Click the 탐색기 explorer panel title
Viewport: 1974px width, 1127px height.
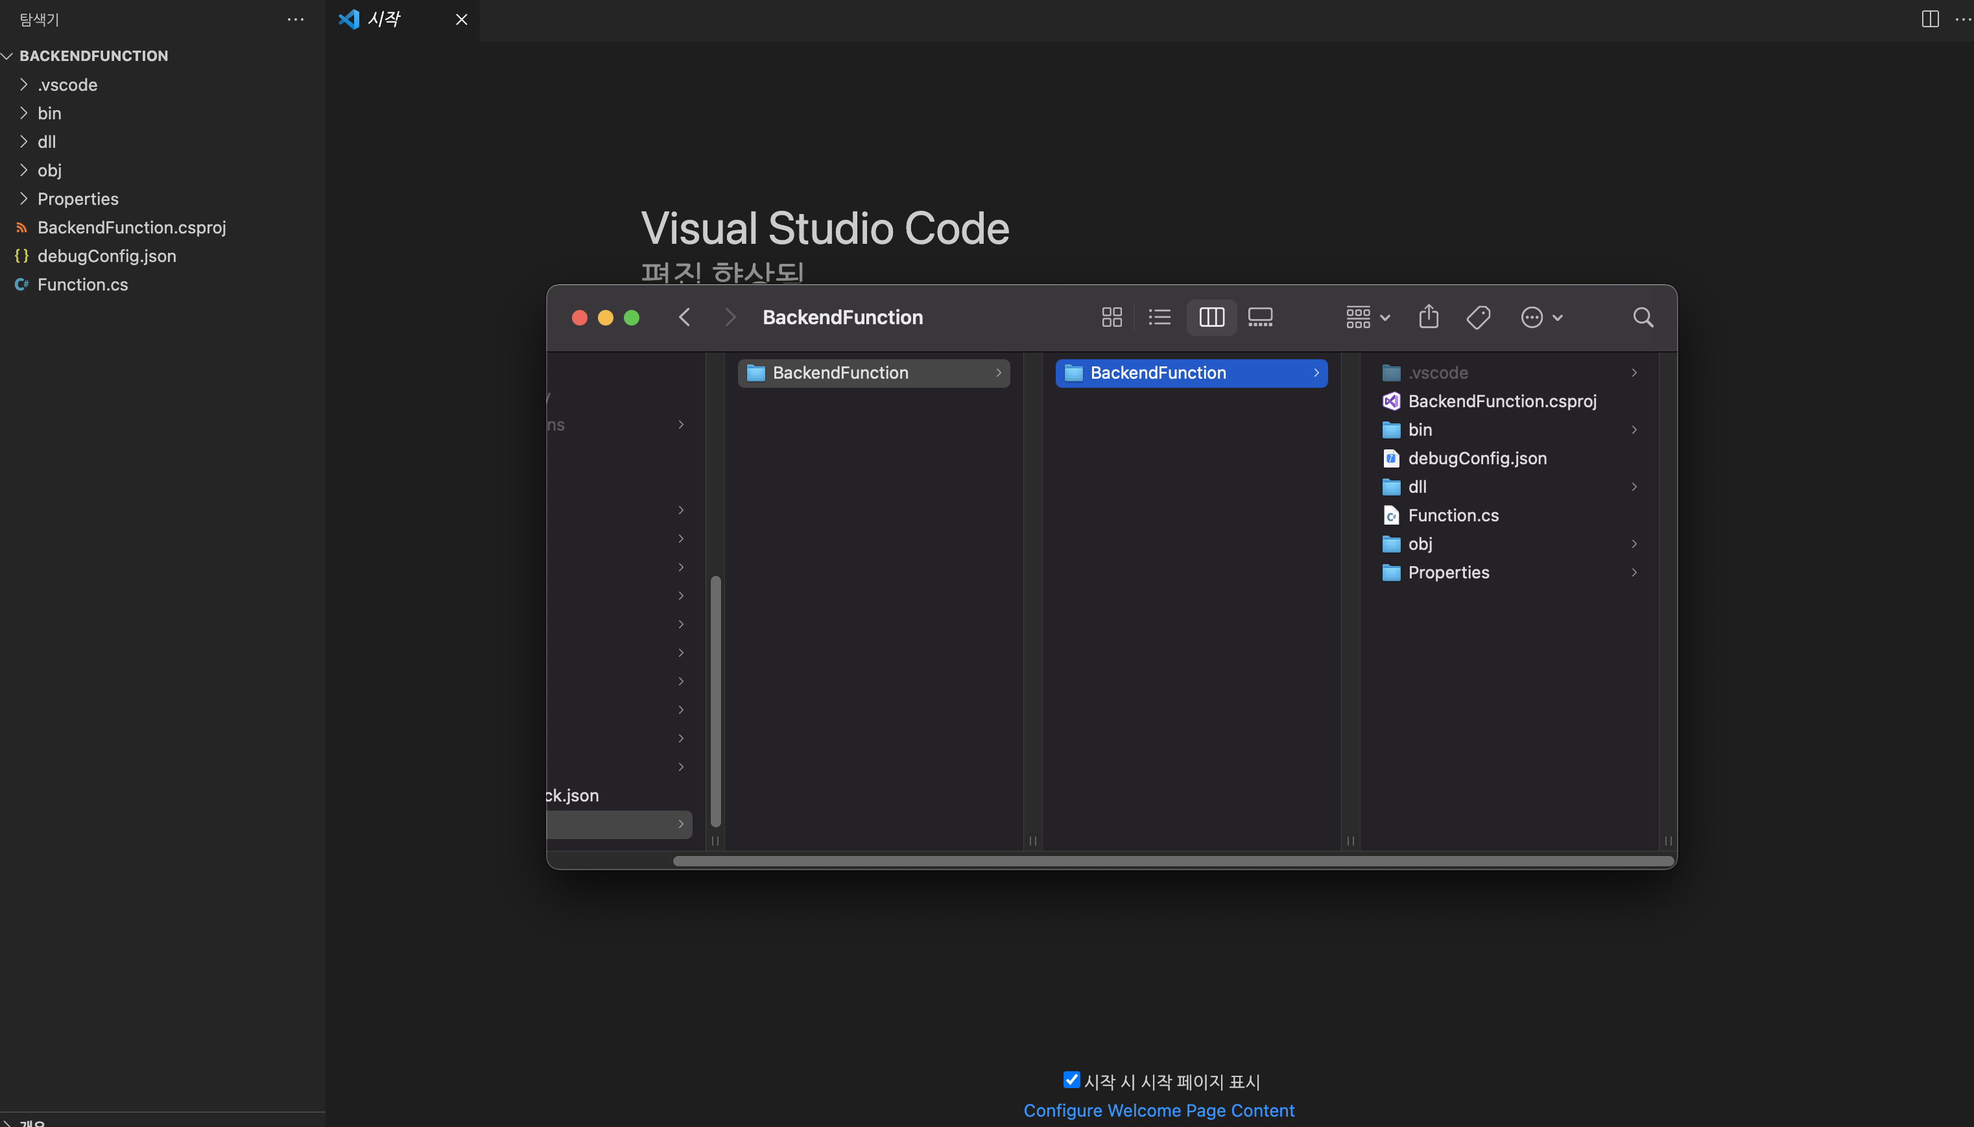point(40,19)
